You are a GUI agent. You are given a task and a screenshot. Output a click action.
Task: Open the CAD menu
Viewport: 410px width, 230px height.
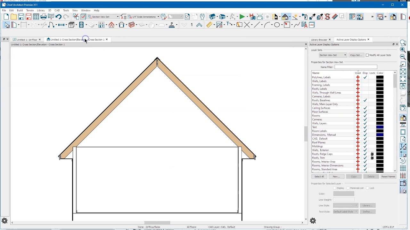click(57, 11)
